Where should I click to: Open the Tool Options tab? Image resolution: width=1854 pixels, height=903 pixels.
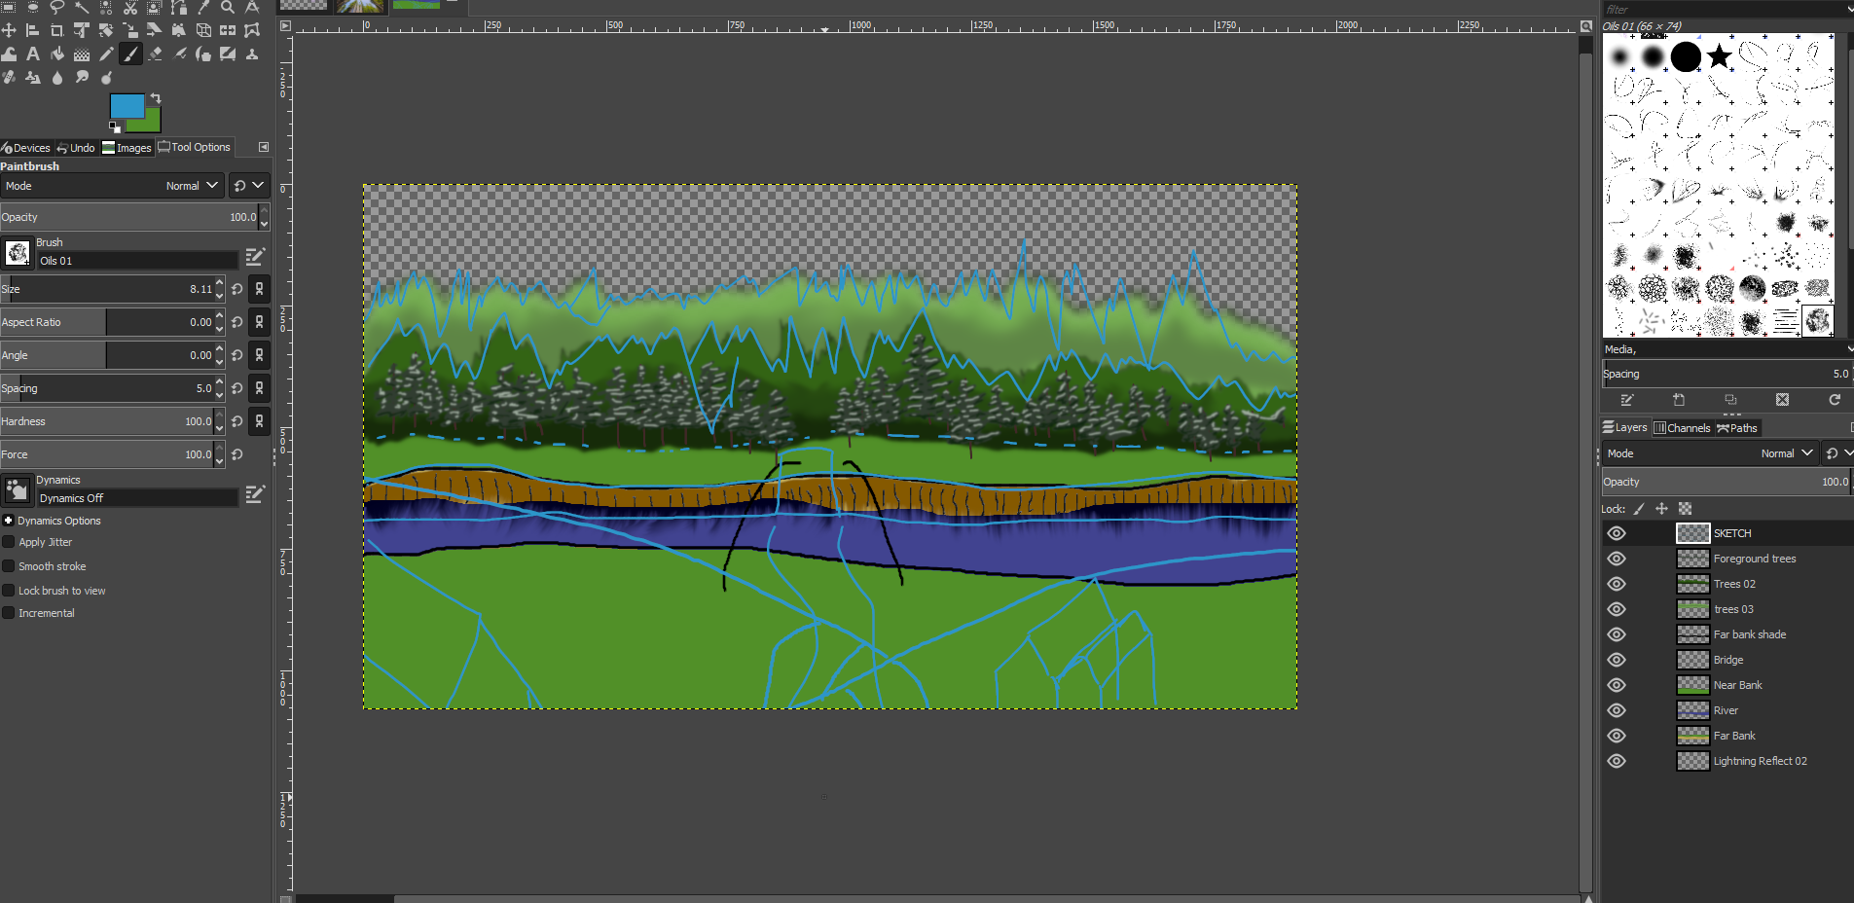[195, 147]
